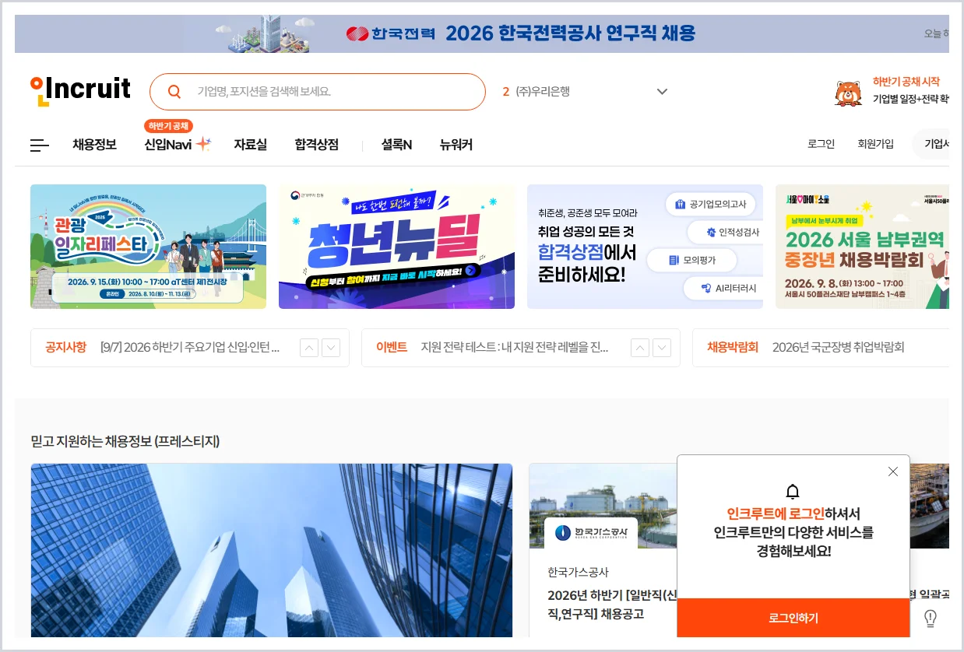Image resolution: width=964 pixels, height=652 pixels.
Task: Click the 로그인 link in header
Action: click(821, 144)
